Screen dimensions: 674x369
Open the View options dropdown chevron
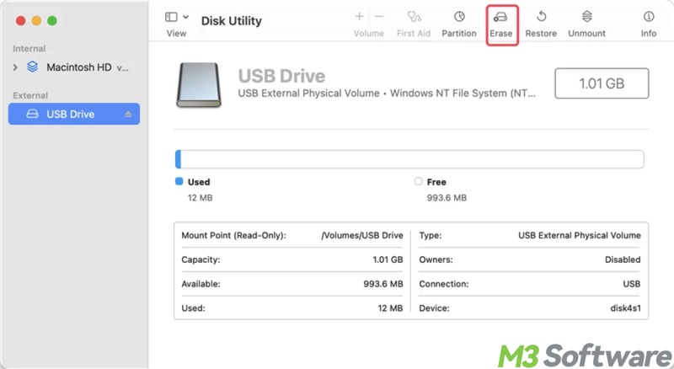[x=185, y=17]
